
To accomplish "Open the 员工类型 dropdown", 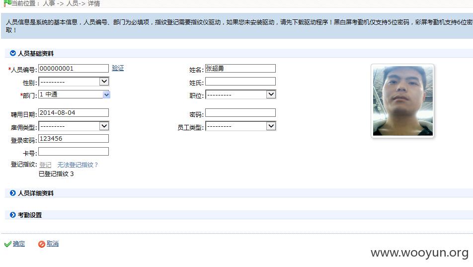I will (240, 126).
